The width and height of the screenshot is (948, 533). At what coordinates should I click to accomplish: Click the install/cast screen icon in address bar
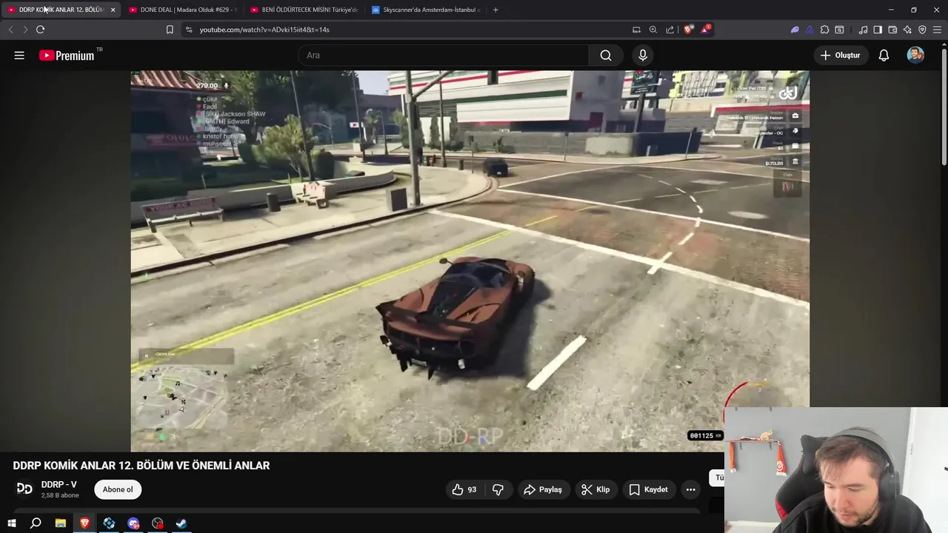tap(636, 30)
